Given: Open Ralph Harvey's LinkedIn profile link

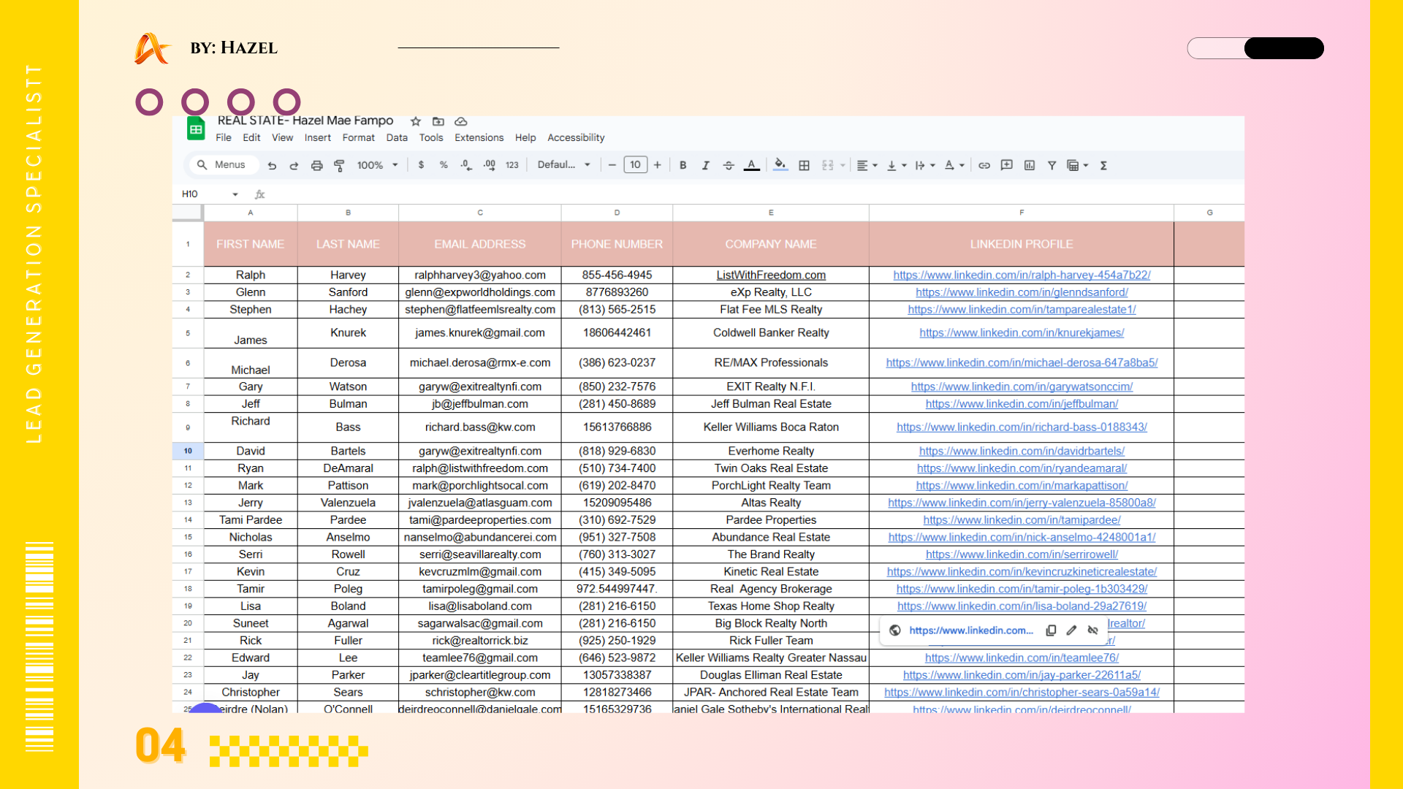Looking at the screenshot, I should (x=1021, y=275).
